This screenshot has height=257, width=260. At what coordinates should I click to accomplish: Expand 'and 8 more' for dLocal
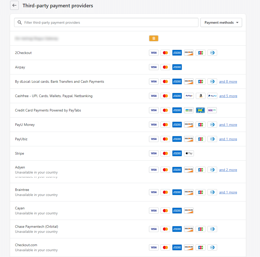228,81
